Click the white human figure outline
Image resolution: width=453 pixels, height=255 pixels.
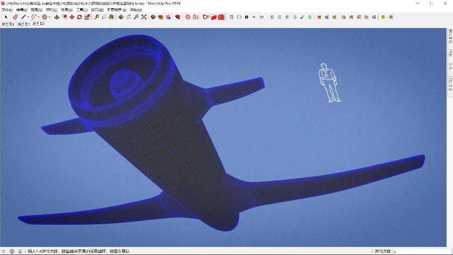(x=329, y=83)
